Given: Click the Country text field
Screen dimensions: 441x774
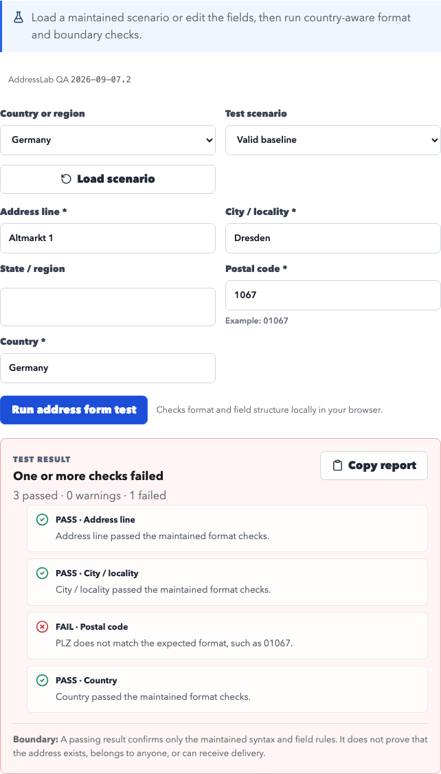Looking at the screenshot, I should click(x=108, y=367).
